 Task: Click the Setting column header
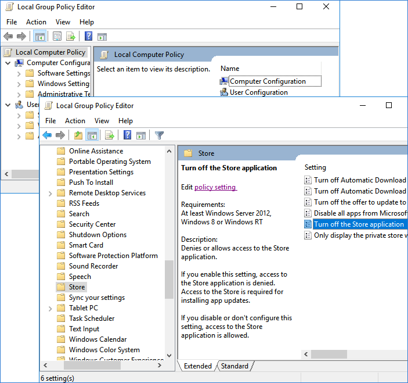[316, 167]
